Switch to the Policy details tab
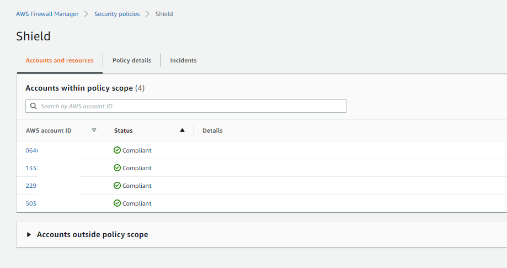Screen dimensions: 507x268 pos(132,61)
